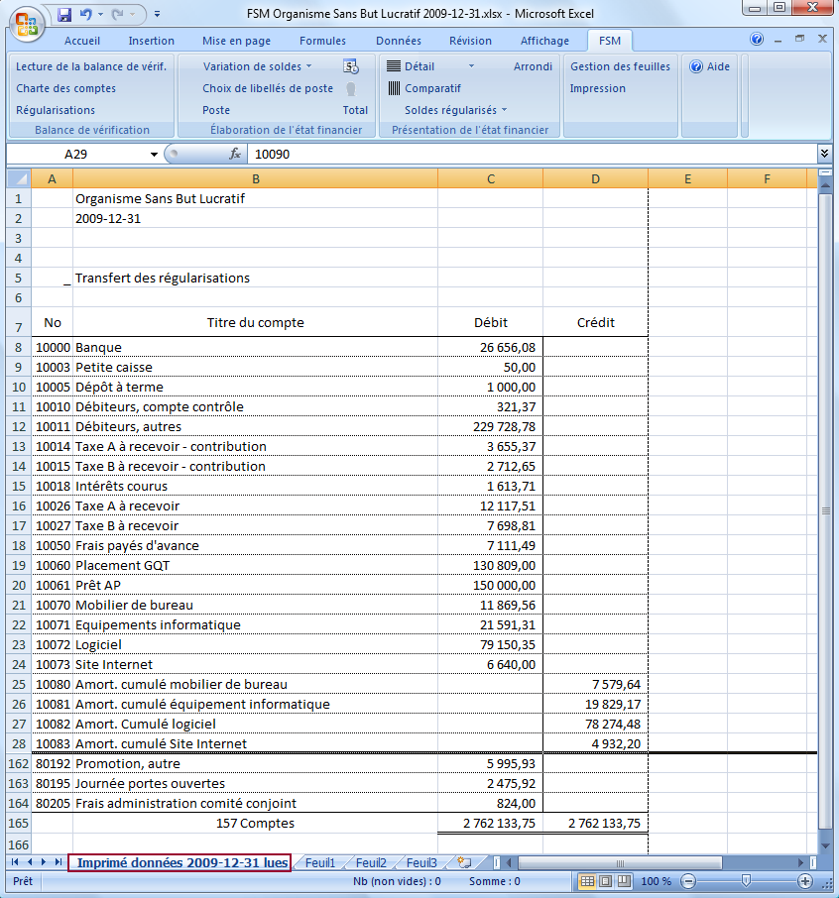Expand the Variation de soldes dropdown
The width and height of the screenshot is (839, 898).
(x=308, y=66)
